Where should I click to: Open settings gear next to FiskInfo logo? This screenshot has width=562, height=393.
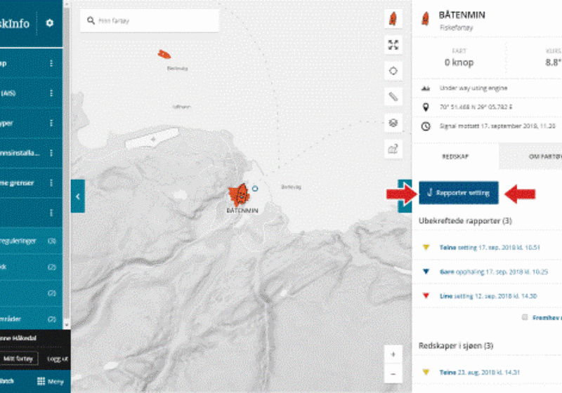49,23
